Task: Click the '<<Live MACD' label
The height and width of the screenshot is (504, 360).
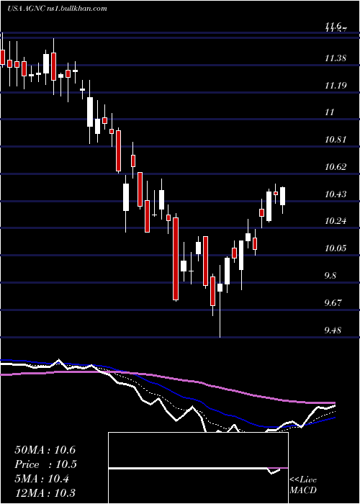Action: (x=303, y=485)
